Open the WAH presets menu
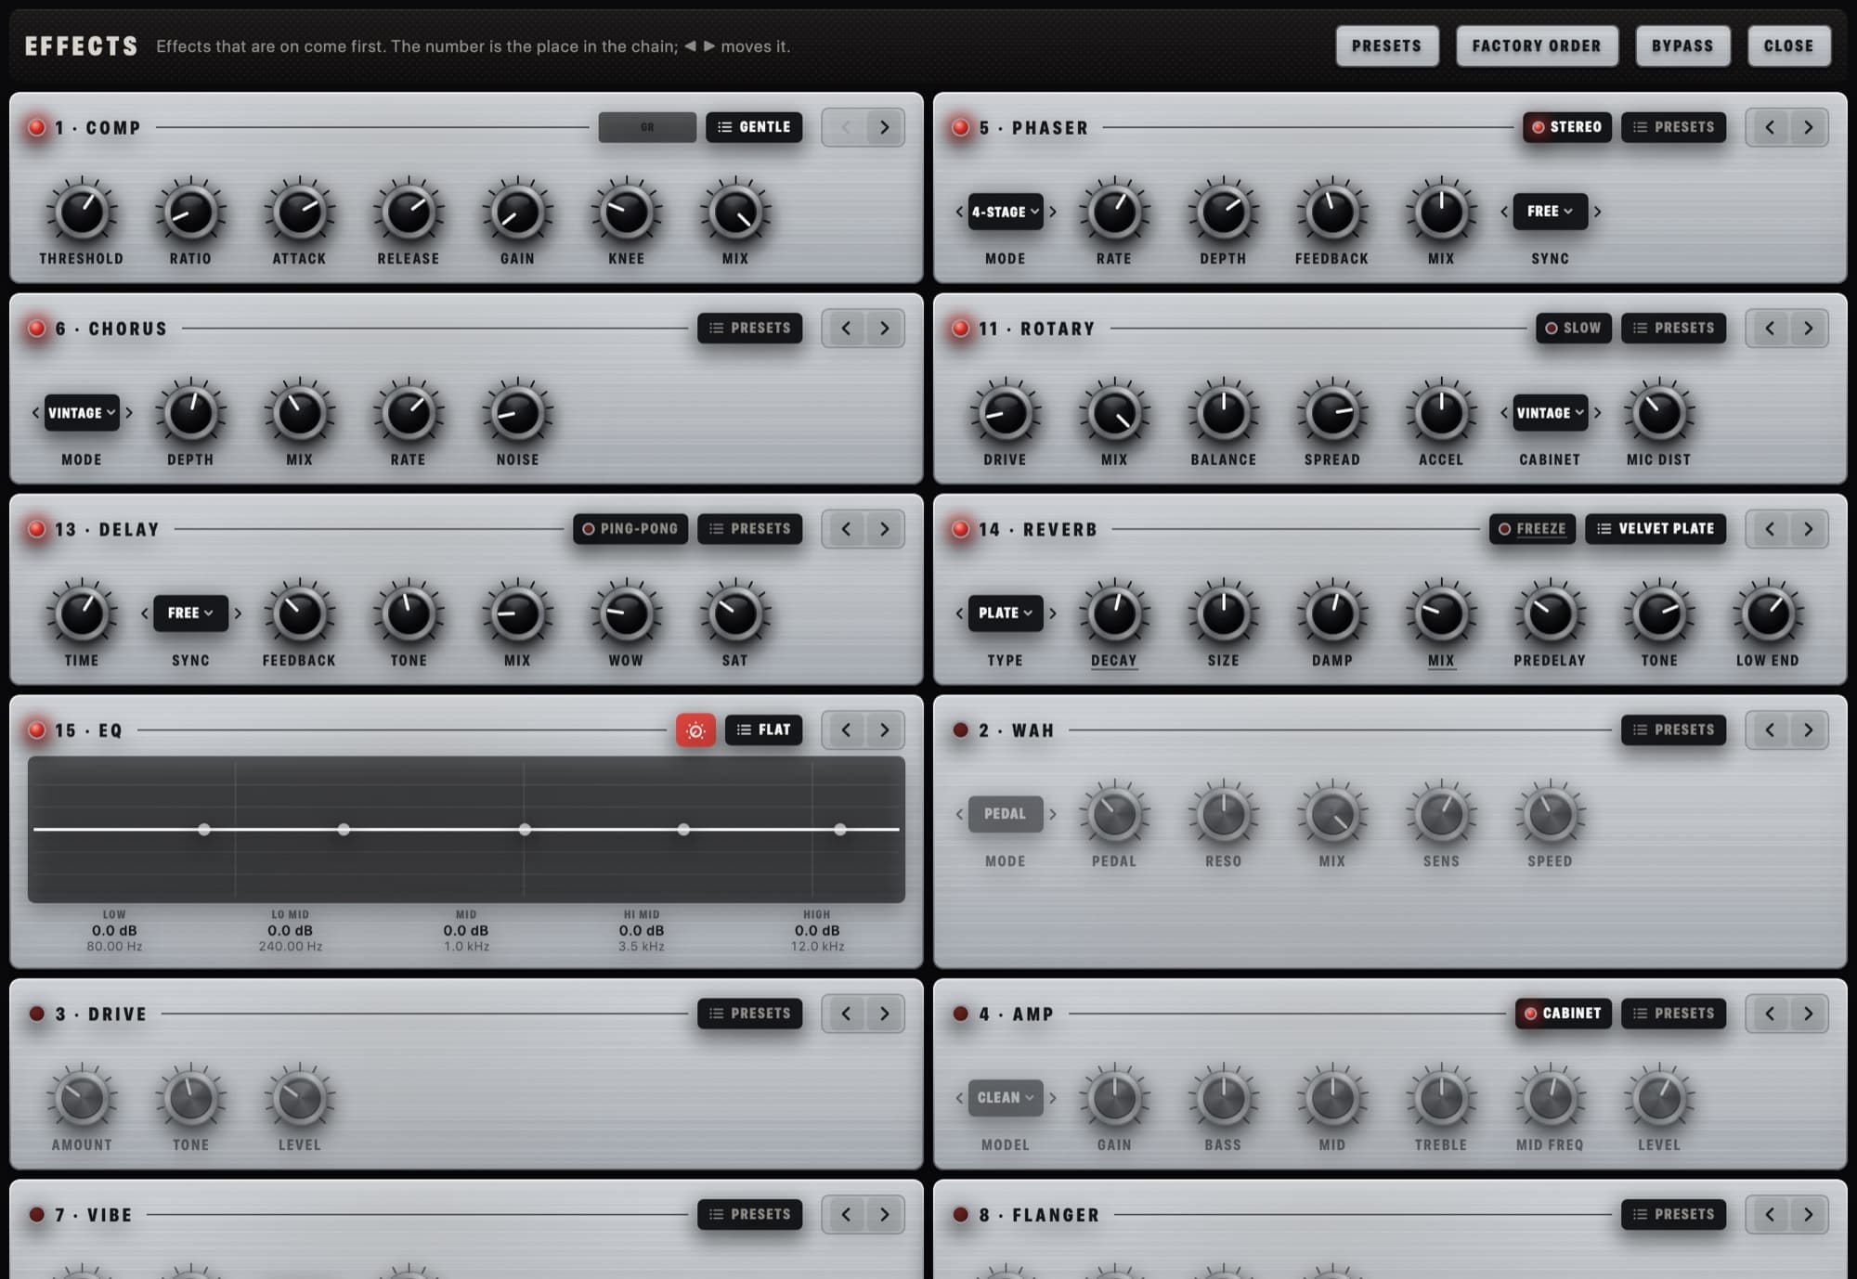The height and width of the screenshot is (1279, 1857). point(1673,730)
